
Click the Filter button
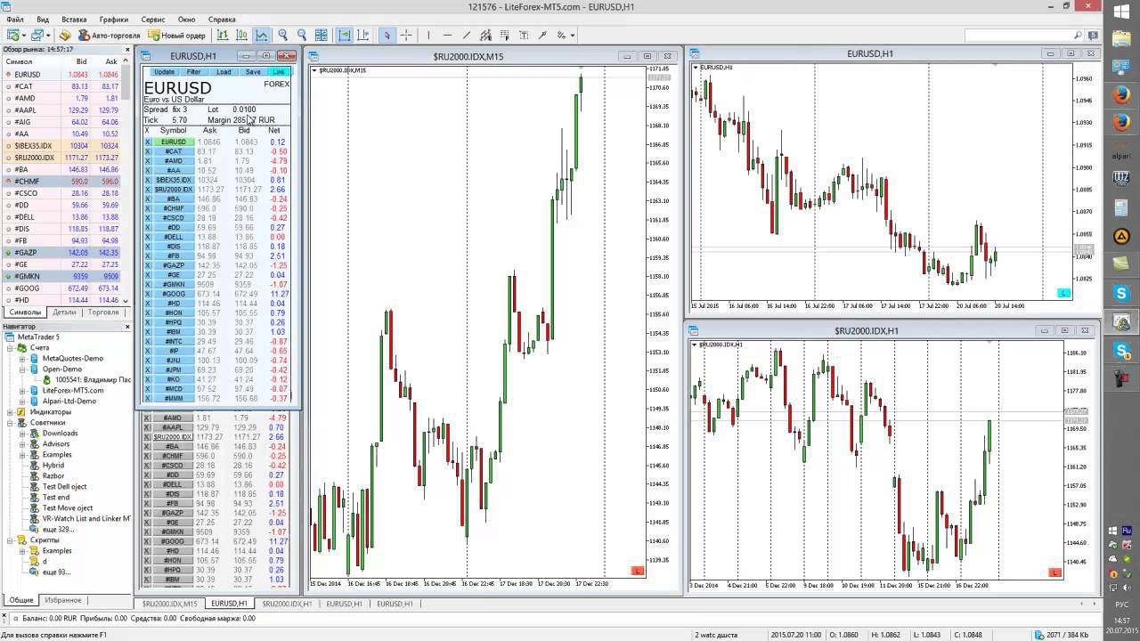(193, 72)
